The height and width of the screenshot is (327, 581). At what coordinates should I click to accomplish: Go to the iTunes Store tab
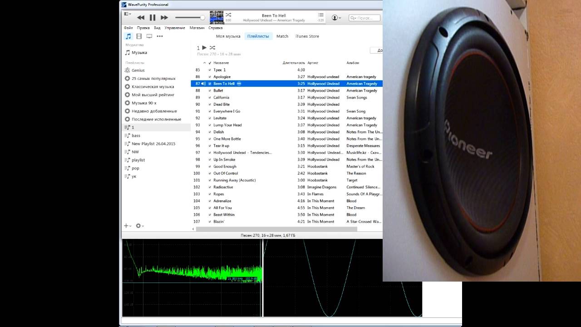point(307,36)
